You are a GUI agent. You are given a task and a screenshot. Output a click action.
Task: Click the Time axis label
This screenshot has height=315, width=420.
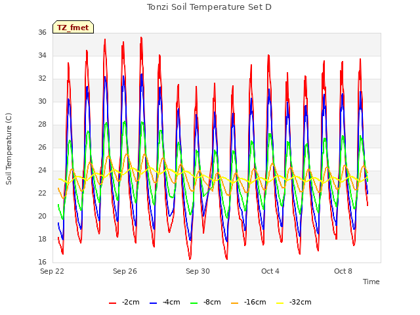pyautogui.click(x=371, y=282)
